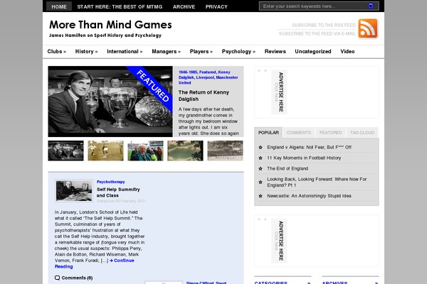Click the Psychotherapy category link
The image size is (427, 284).
click(x=111, y=182)
